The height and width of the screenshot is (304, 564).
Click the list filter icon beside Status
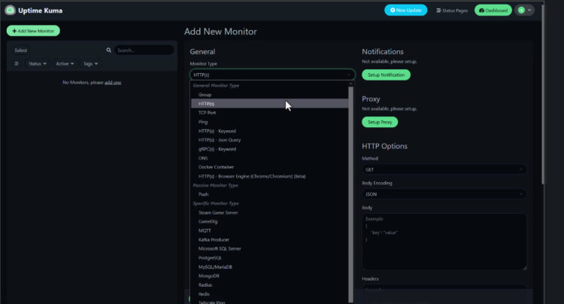click(x=17, y=64)
